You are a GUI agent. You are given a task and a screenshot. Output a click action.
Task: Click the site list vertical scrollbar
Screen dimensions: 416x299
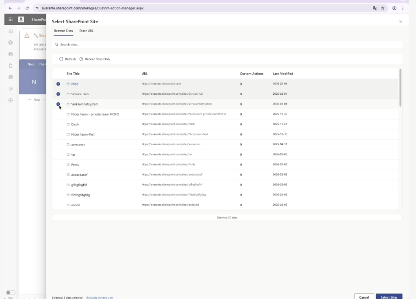[x=400, y=87]
